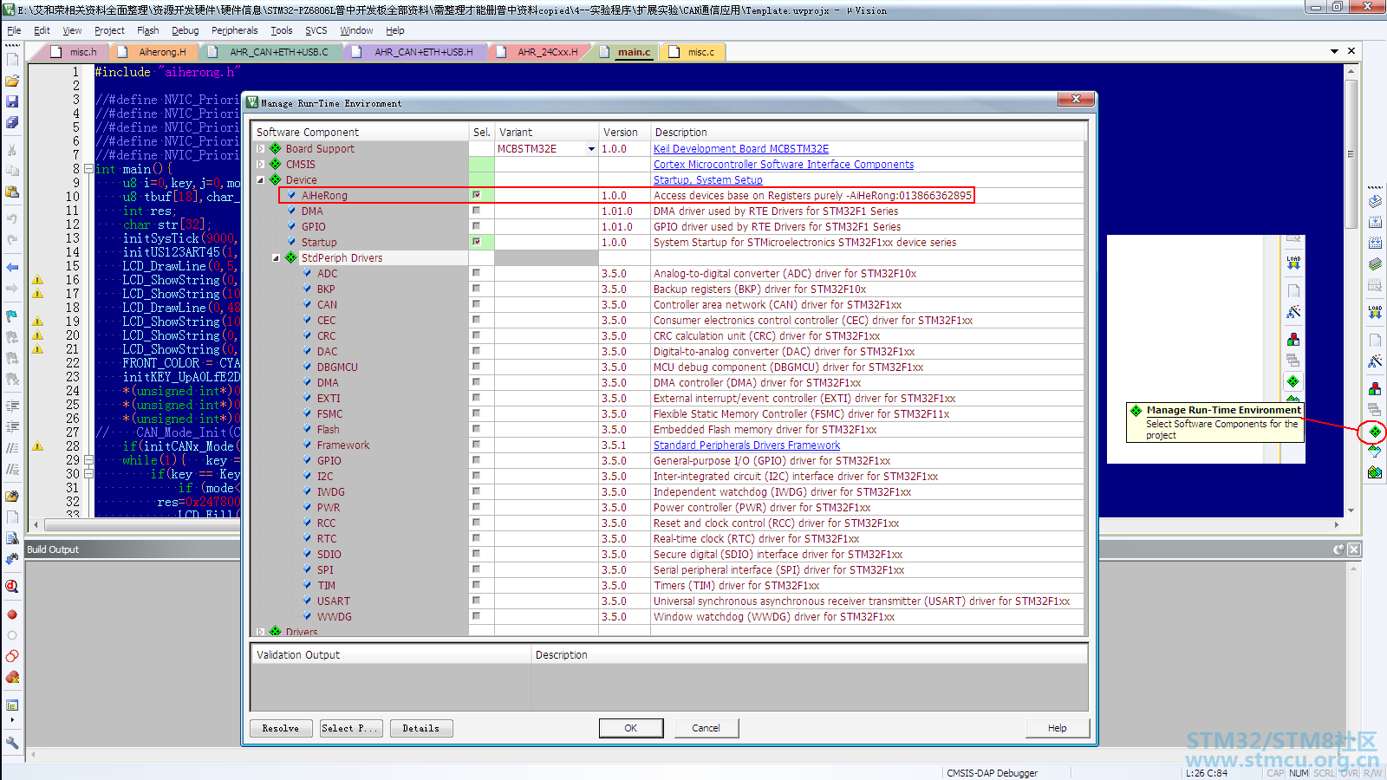This screenshot has height=780, width=1387.
Task: Open the editor tab list dropdown arrow
Action: 1334,52
